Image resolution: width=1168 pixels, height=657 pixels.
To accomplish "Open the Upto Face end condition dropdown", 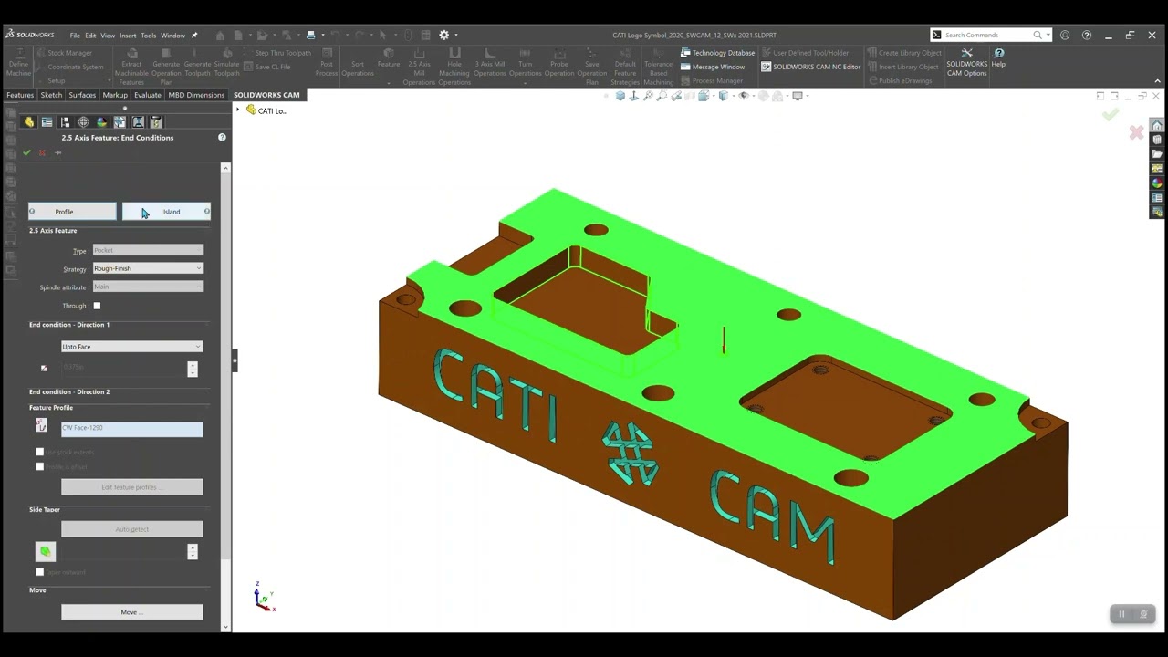I will [131, 347].
